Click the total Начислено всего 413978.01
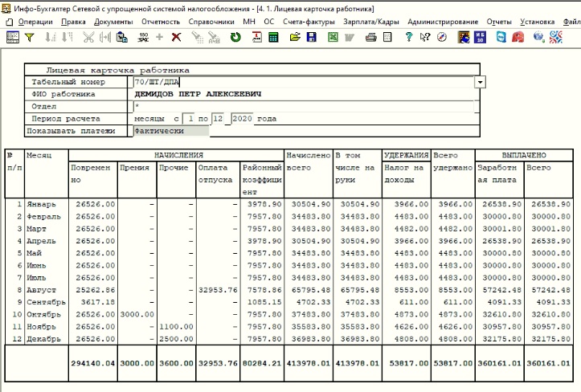This screenshot has height=392, width=581. pyautogui.click(x=309, y=363)
